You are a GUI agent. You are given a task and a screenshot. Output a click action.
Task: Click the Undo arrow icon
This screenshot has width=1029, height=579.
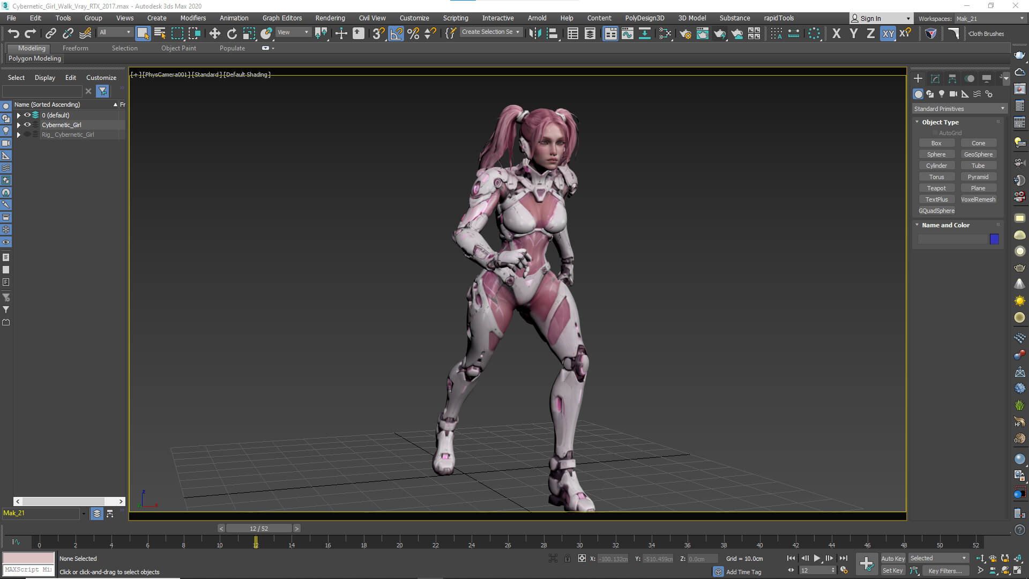13,34
